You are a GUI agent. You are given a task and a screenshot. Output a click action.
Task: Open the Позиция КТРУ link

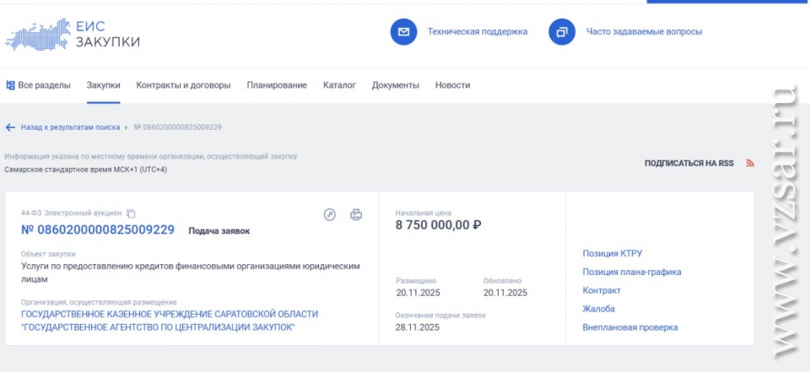[x=613, y=253]
